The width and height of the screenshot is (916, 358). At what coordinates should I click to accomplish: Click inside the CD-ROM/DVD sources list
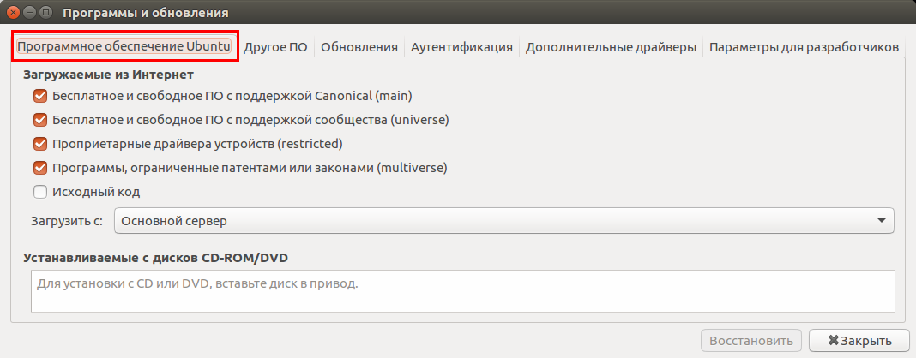point(463,291)
